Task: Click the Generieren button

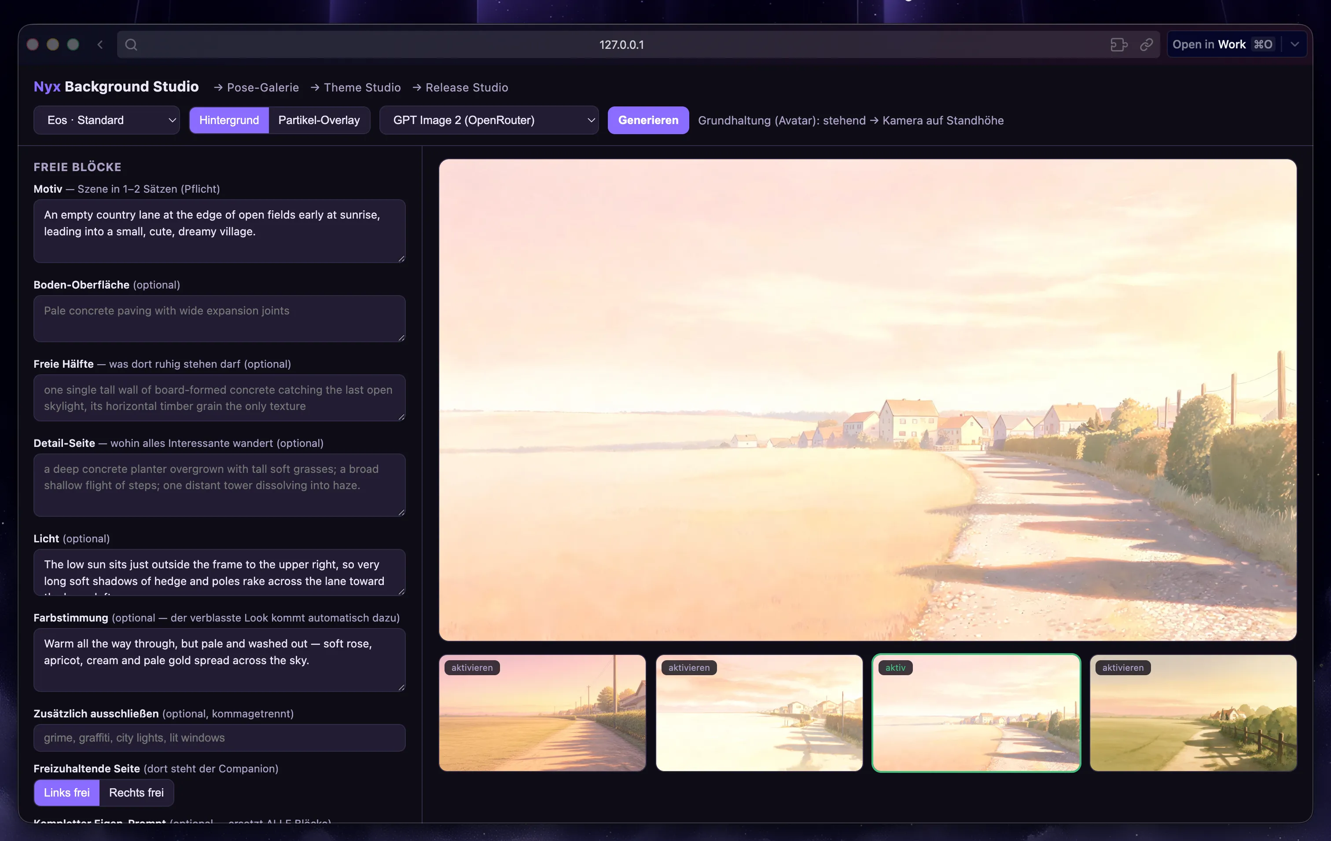Action: coord(648,121)
